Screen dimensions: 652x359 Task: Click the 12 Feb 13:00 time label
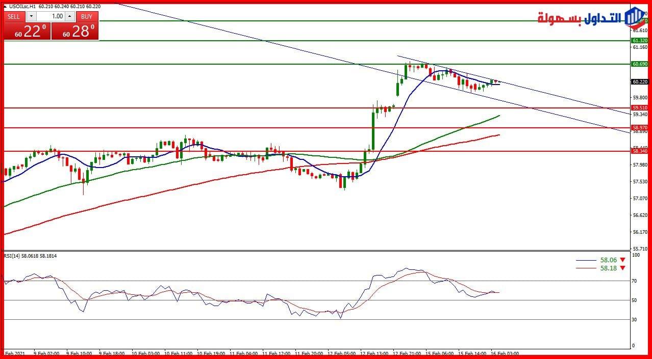coord(374,353)
